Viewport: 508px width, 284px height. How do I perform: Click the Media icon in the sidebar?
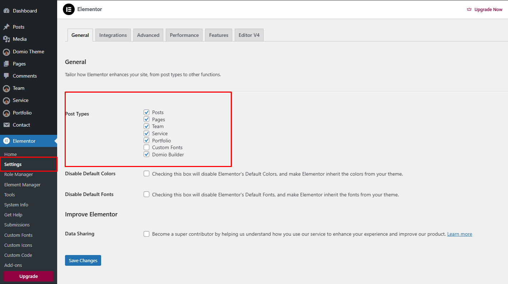6,39
